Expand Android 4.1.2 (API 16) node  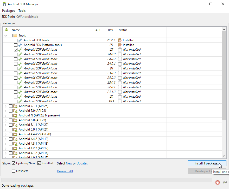click(6, 153)
